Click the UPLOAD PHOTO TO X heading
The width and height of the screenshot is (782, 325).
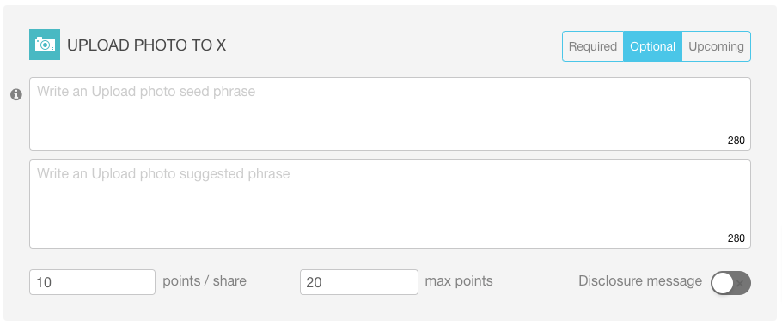147,45
